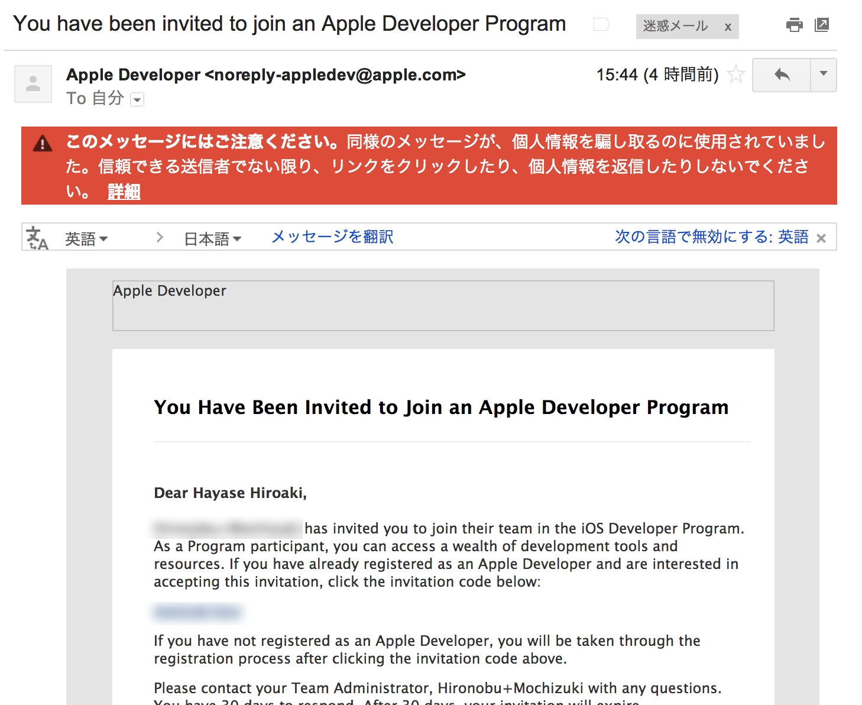Viewport: 862px width, 705px height.
Task: Dismiss the translation bar
Action: [821, 238]
